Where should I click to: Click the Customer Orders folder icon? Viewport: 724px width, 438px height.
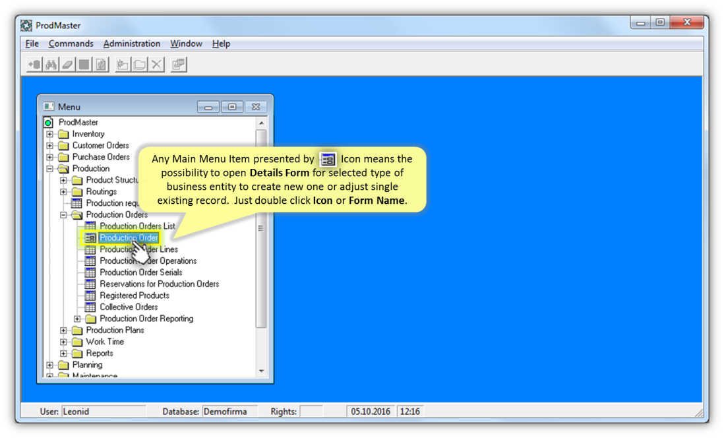click(x=63, y=146)
